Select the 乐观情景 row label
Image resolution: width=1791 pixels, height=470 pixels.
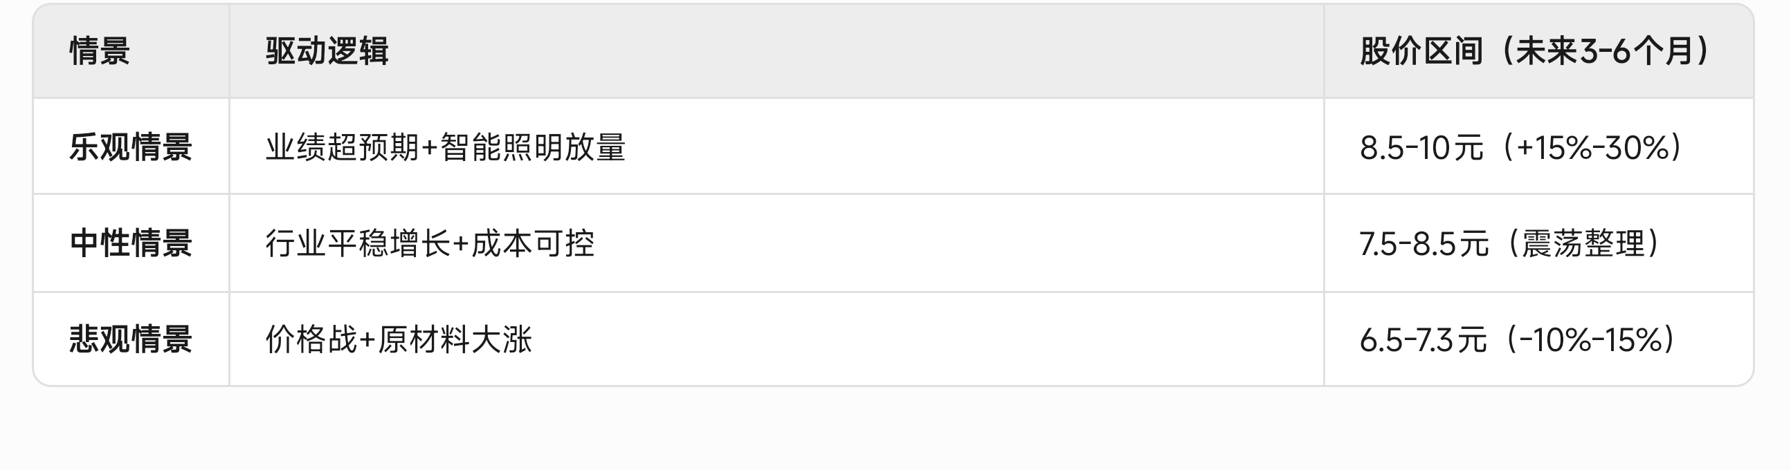point(131,147)
